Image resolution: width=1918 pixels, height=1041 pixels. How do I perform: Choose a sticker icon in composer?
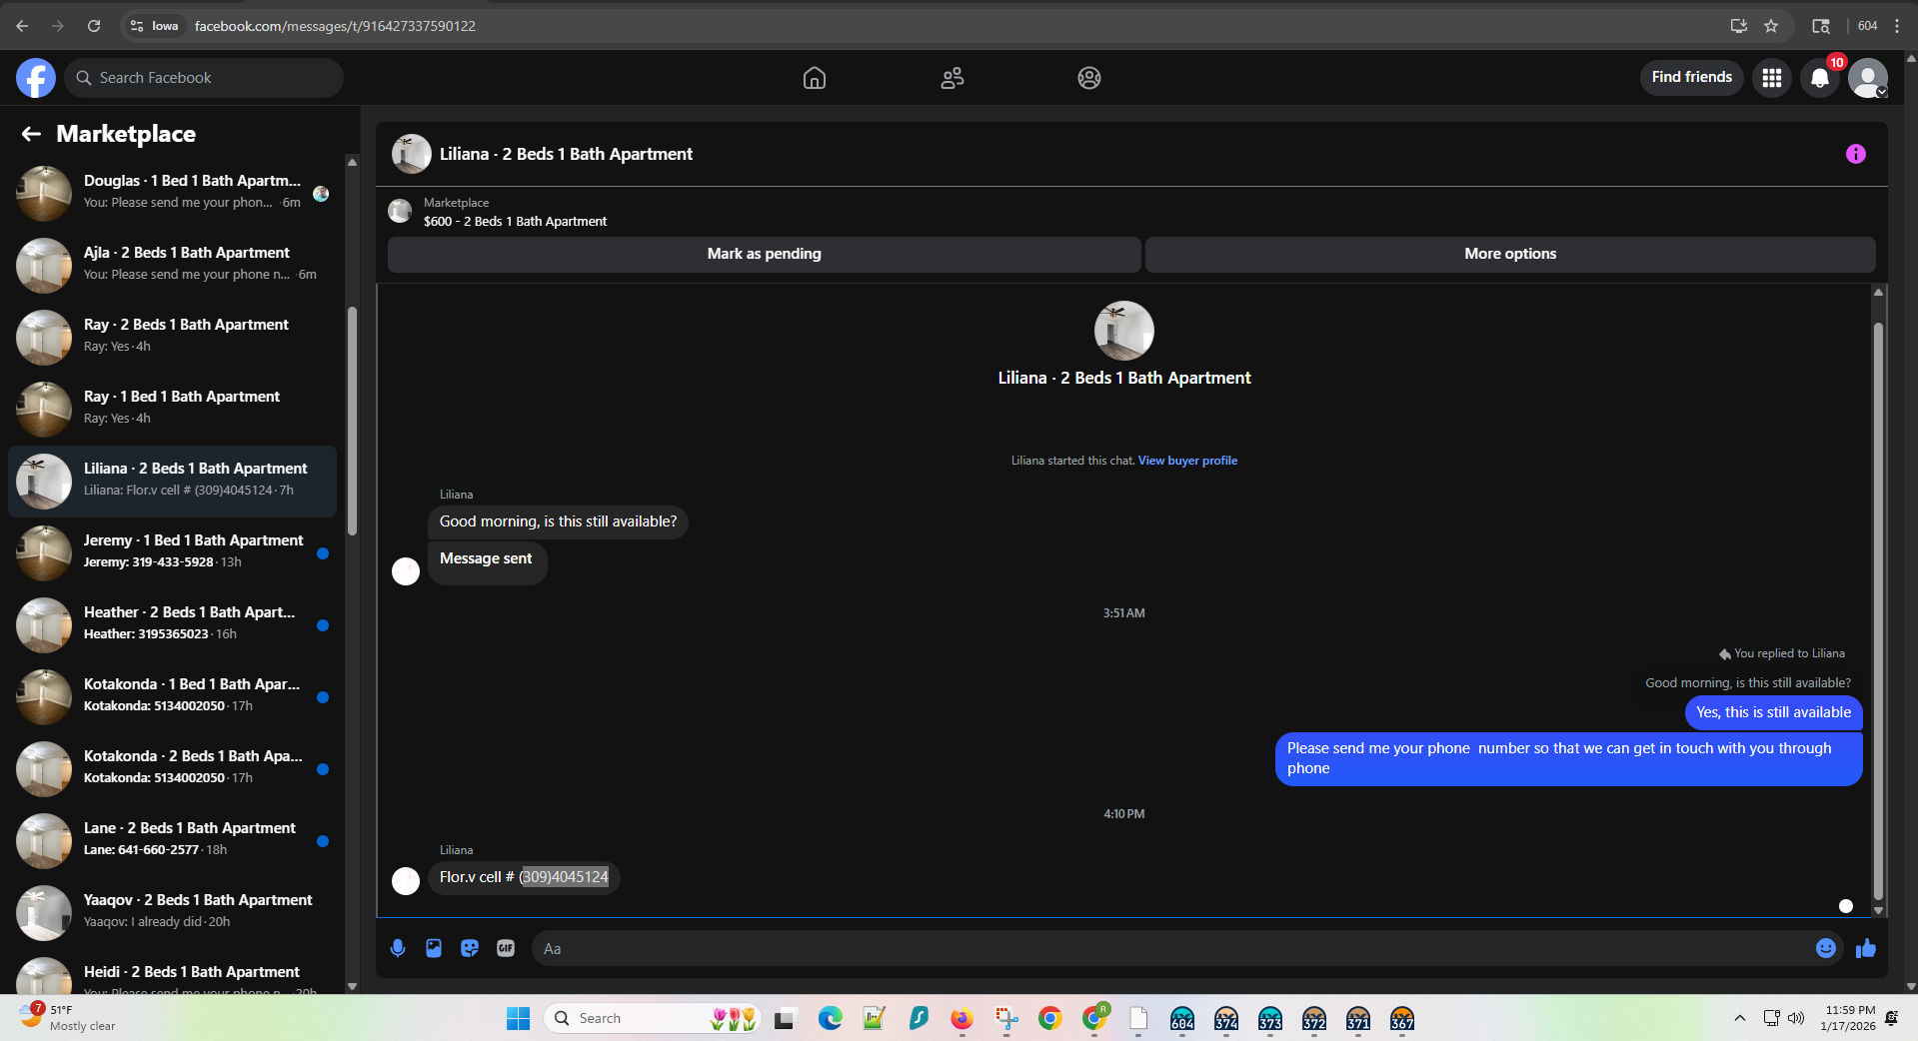pos(470,948)
